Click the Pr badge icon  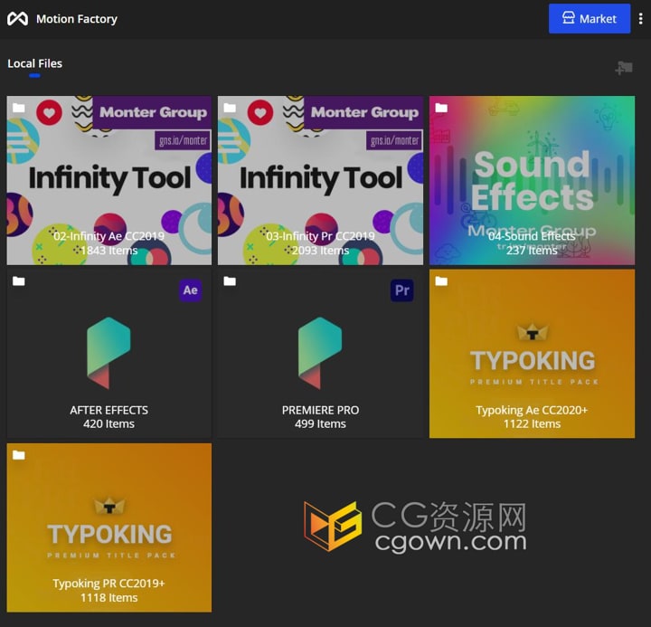[401, 290]
